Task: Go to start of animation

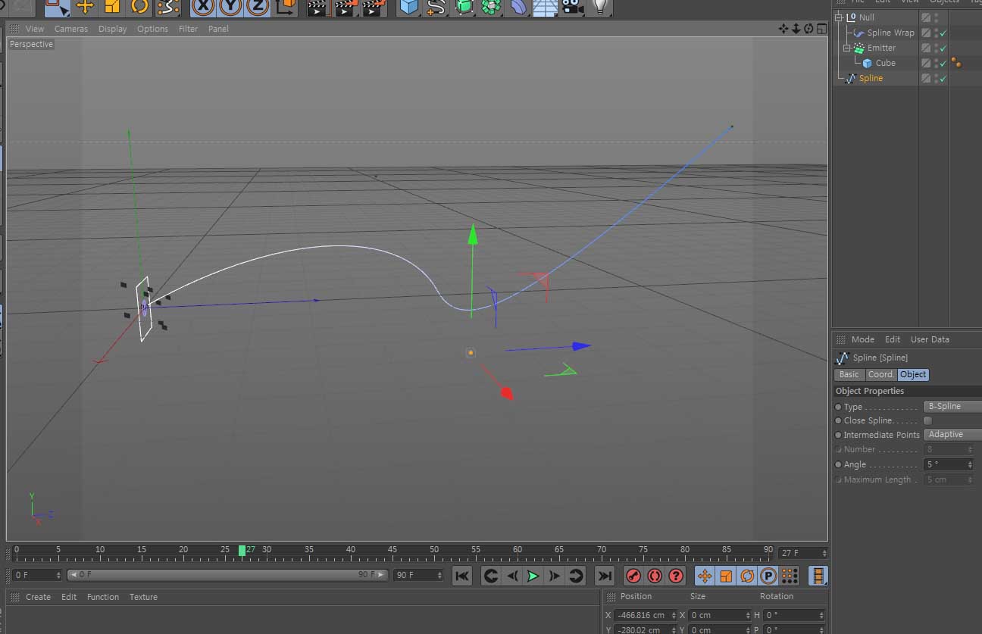Action: 461,576
